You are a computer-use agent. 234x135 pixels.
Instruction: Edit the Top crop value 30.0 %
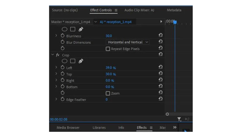coord(111,74)
